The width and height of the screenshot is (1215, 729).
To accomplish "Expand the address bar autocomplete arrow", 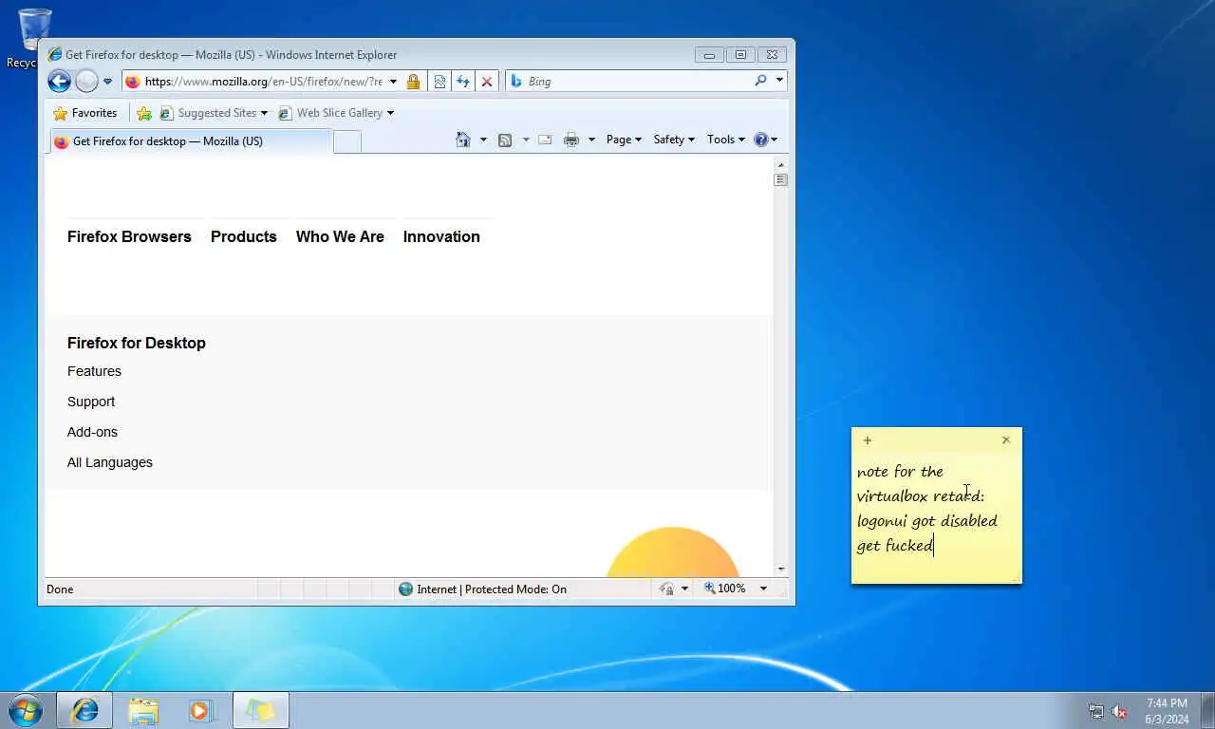I will [393, 82].
